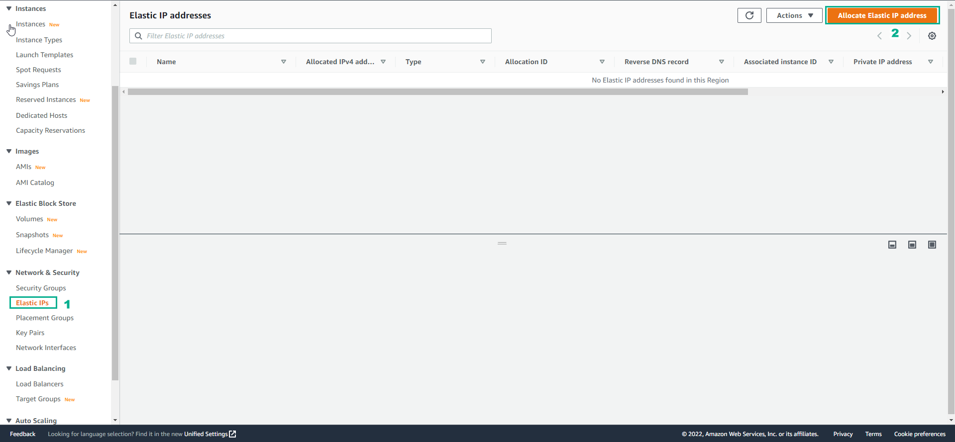Click panel resize handle icon
Image resolution: width=955 pixels, height=442 pixels.
coord(502,243)
